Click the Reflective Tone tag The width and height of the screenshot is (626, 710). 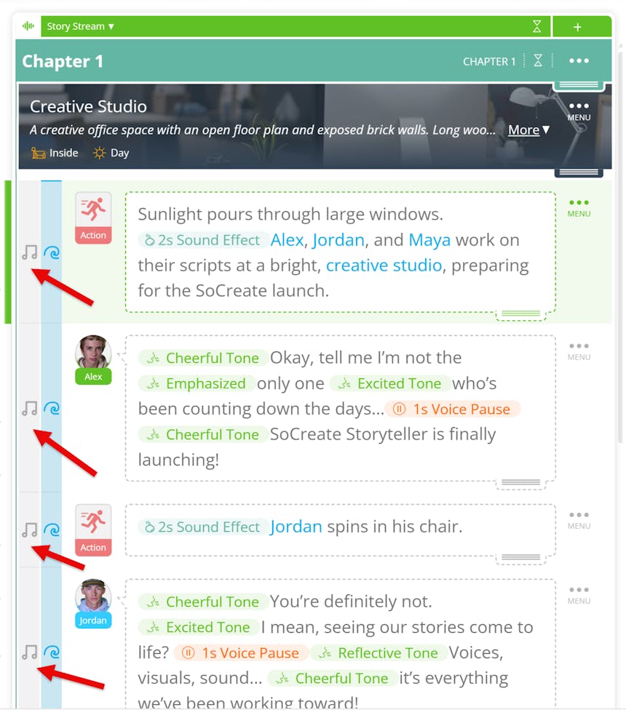(x=379, y=653)
